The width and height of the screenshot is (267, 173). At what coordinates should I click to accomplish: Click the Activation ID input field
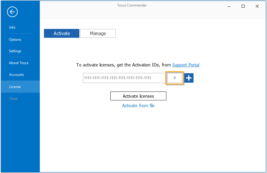coord(124,78)
